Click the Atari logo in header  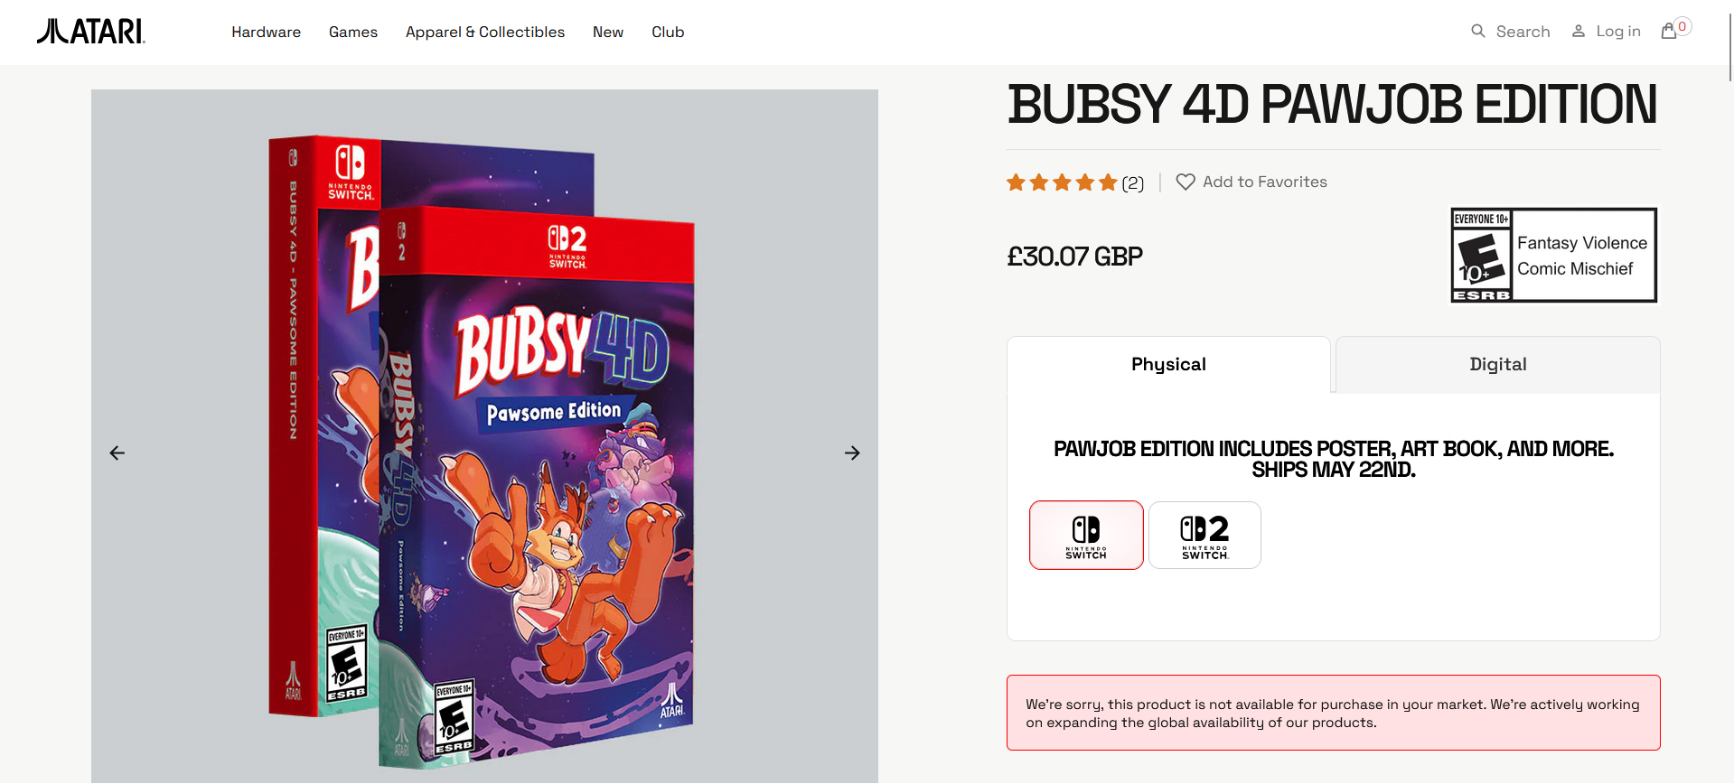click(x=90, y=32)
